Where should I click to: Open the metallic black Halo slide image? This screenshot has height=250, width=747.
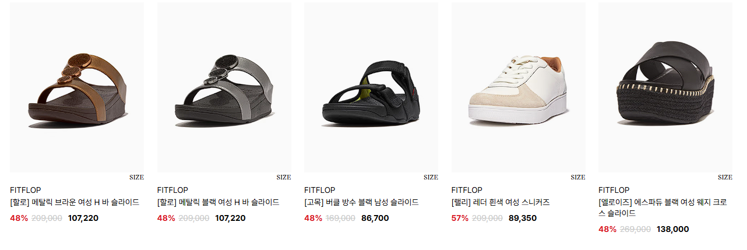click(x=224, y=87)
